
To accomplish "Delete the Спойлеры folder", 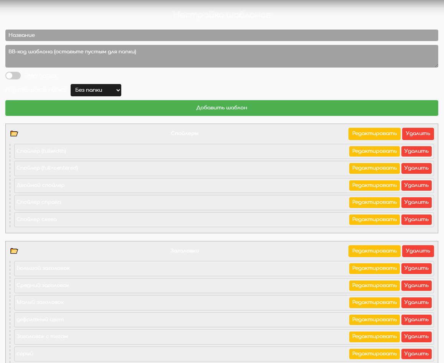I will (418, 134).
